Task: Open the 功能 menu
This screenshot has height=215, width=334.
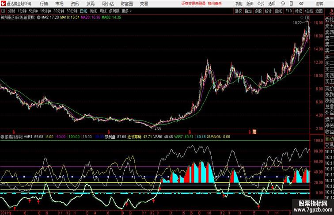Action: click(239, 4)
